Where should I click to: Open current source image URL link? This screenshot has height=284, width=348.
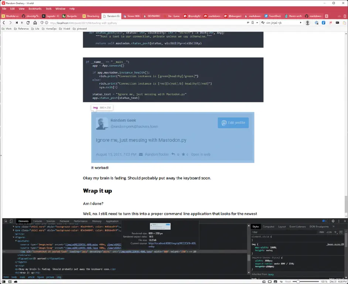(172, 245)
